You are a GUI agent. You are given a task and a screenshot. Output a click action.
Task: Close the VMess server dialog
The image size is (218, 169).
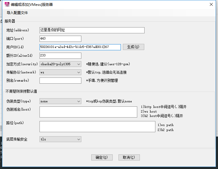pos(211,4)
